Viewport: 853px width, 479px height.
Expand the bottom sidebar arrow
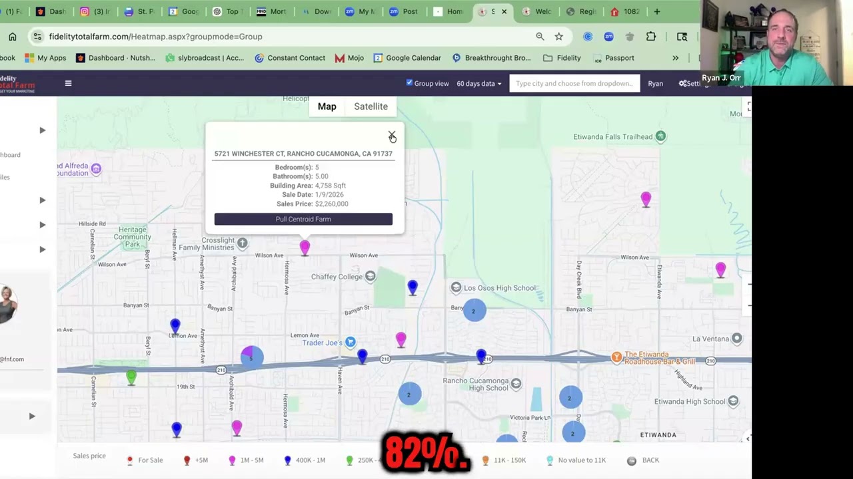pyautogui.click(x=31, y=416)
